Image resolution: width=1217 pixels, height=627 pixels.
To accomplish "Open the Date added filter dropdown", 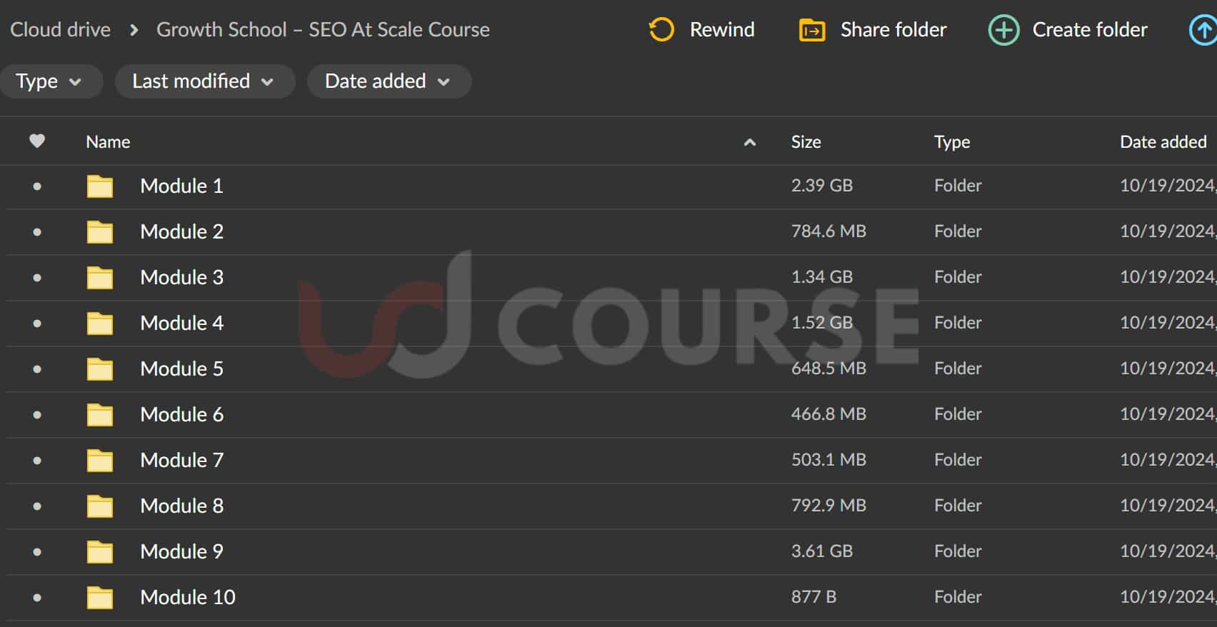I will (x=388, y=81).
